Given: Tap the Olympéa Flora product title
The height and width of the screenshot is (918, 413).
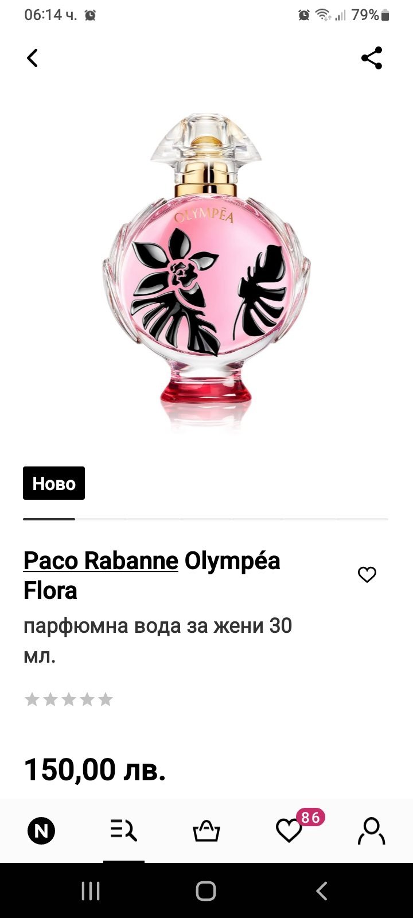Looking at the screenshot, I should tap(152, 575).
